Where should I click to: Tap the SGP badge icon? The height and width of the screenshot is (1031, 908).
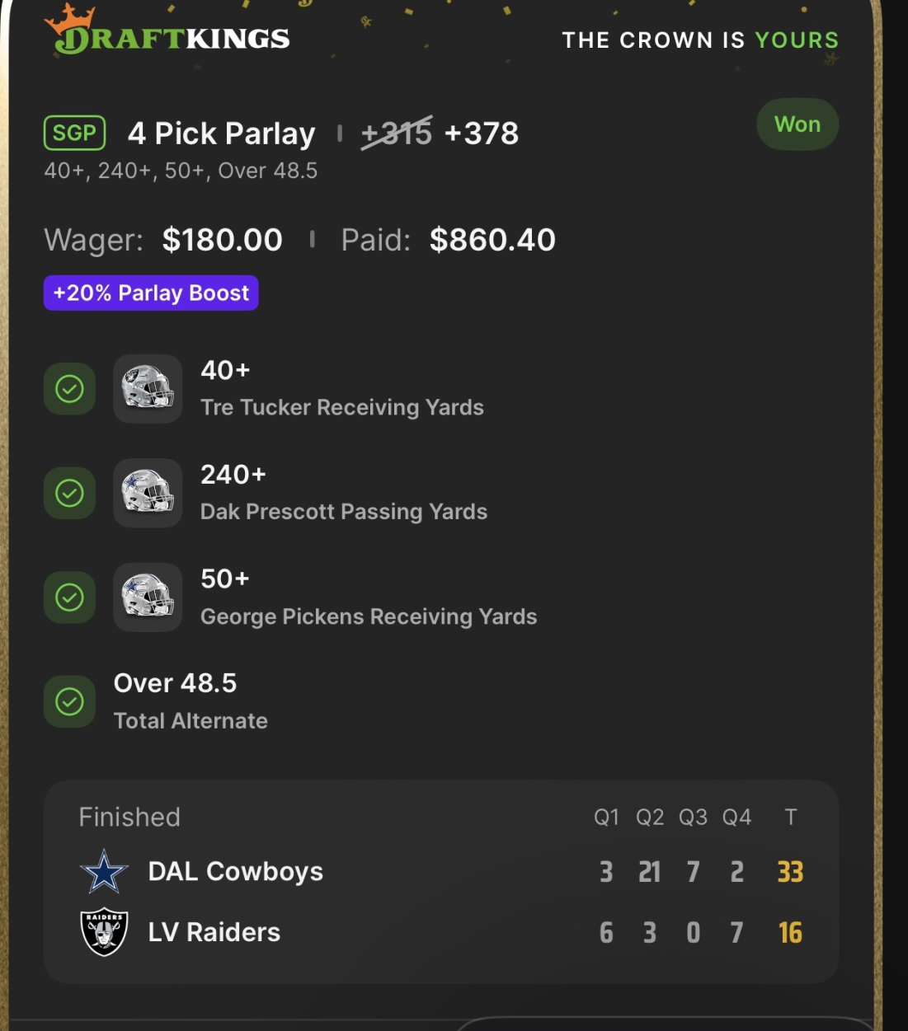tap(74, 133)
